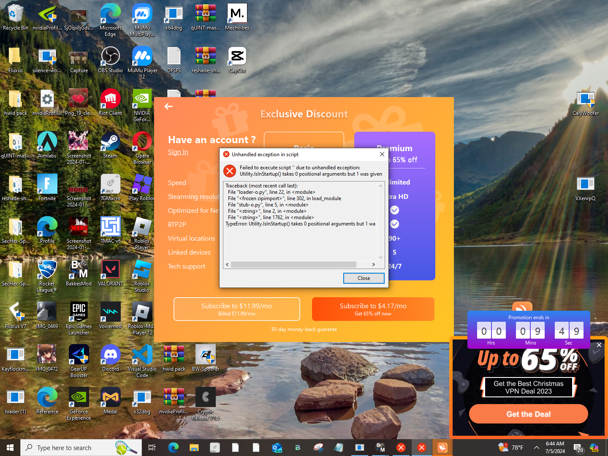Viewport: 608px width, 456px height.
Task: Dismiss the Christmas VPN deal ad
Action: point(599,345)
